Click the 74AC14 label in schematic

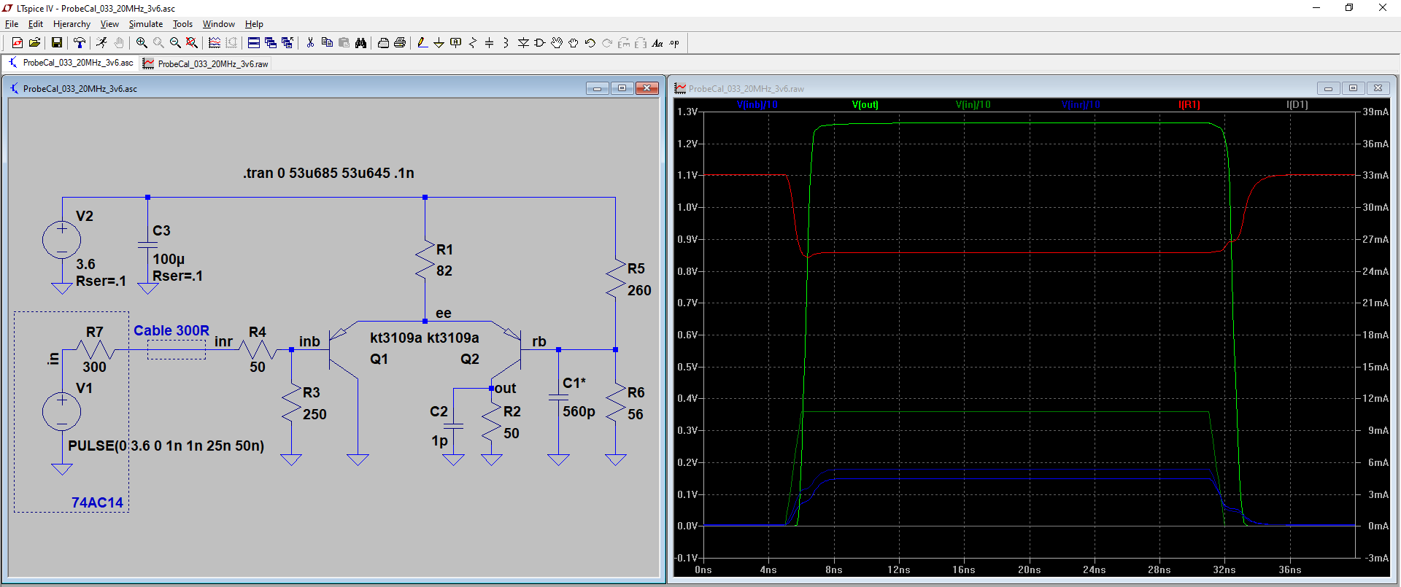pyautogui.click(x=97, y=502)
